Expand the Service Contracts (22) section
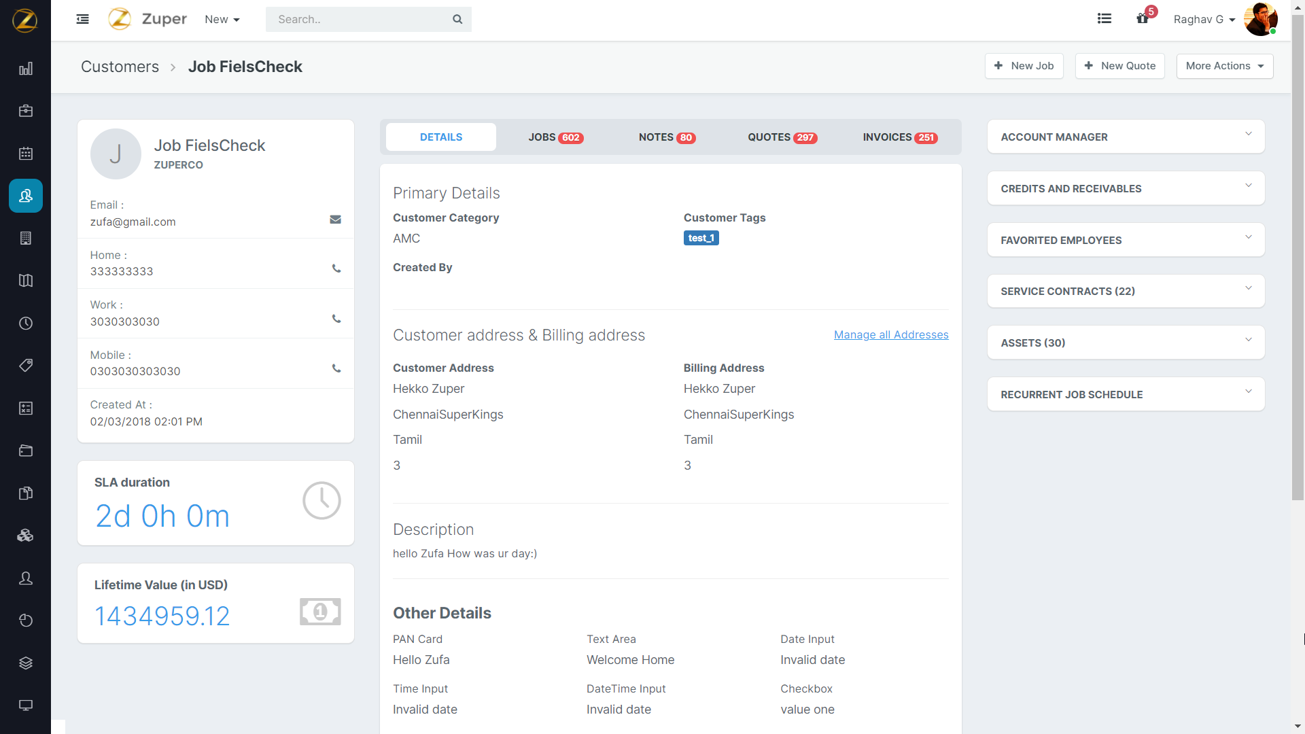 1126,291
